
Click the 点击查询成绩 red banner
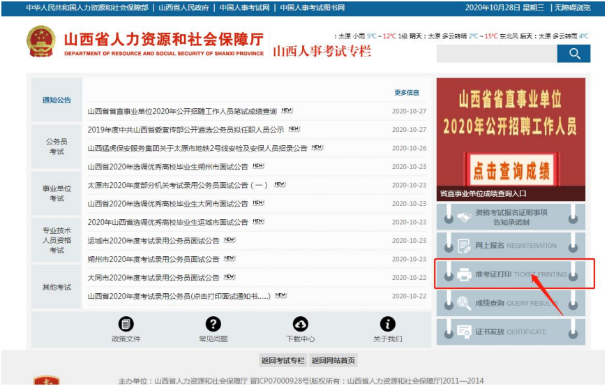tap(511, 170)
